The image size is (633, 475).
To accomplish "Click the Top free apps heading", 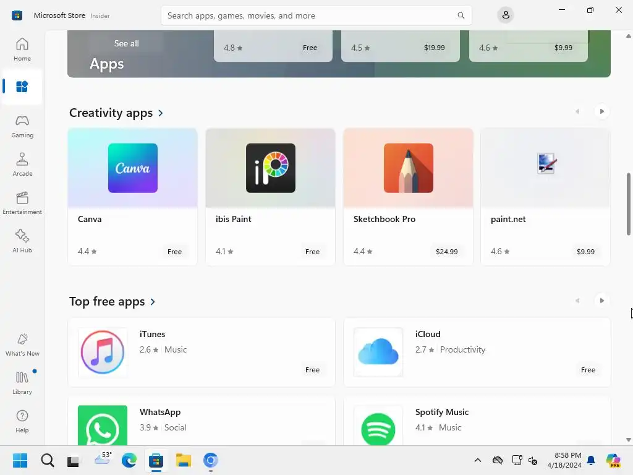I will (x=107, y=301).
